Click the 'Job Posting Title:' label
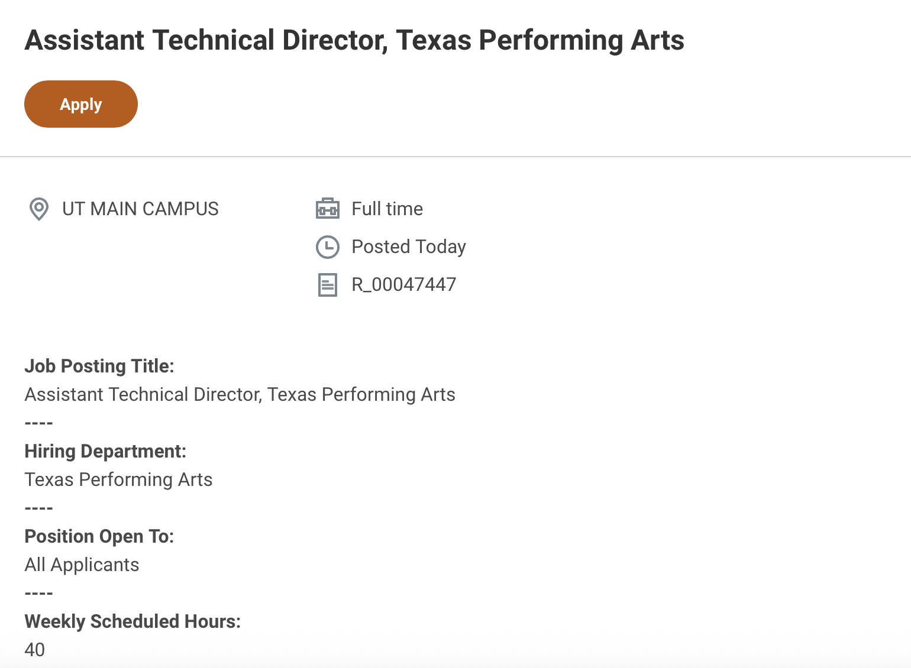This screenshot has height=668, width=911. click(x=99, y=366)
